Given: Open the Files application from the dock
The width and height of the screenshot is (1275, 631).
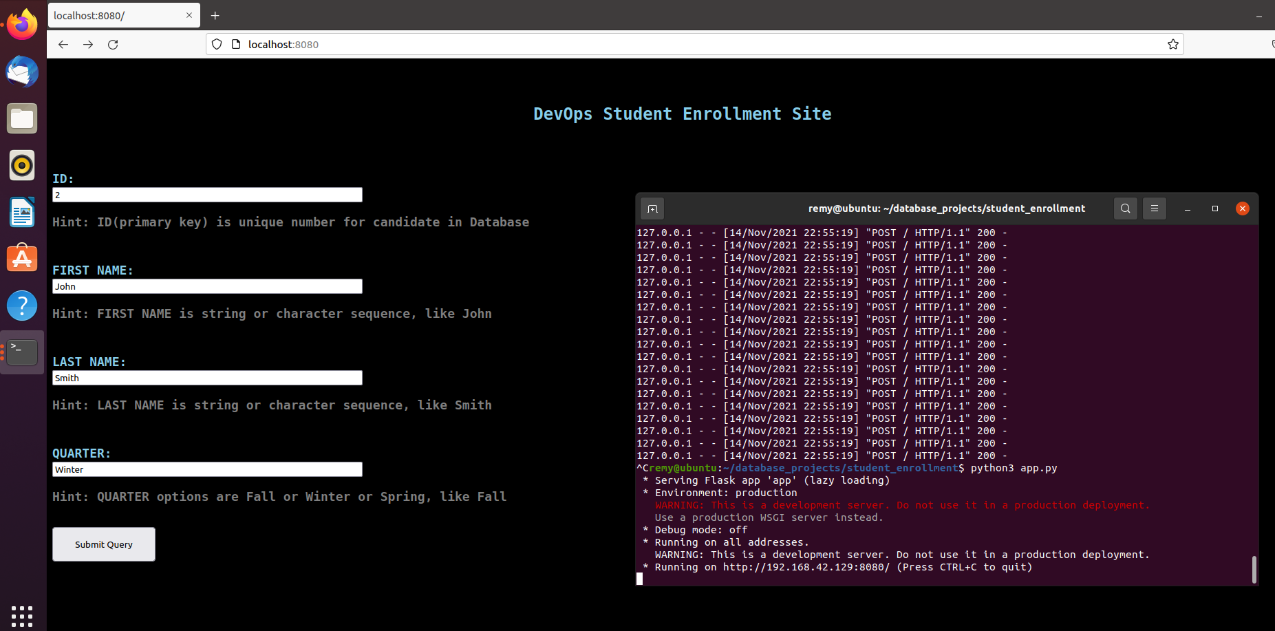Looking at the screenshot, I should click(x=22, y=118).
